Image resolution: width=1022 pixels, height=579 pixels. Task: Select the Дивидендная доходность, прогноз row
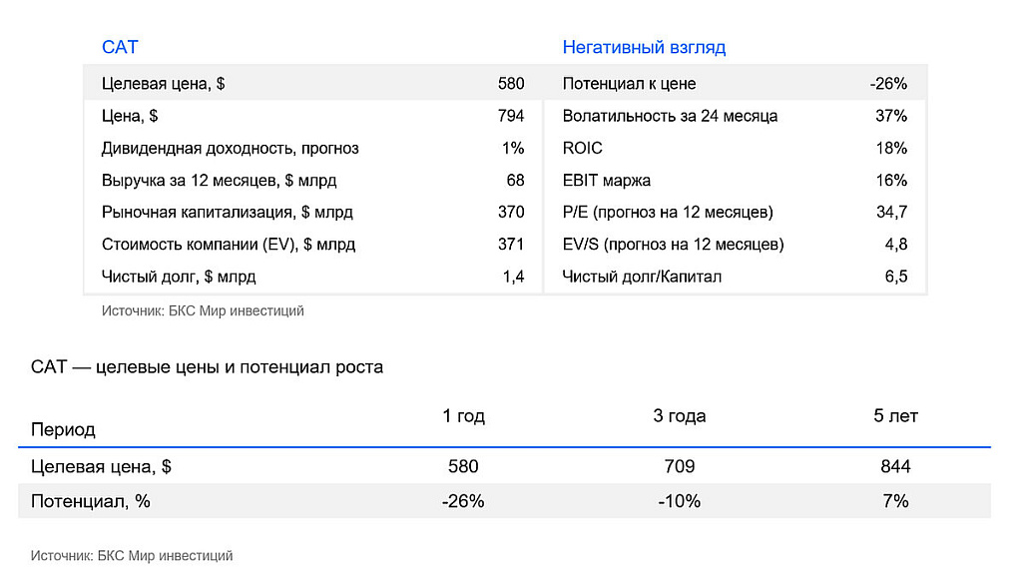tap(230, 148)
